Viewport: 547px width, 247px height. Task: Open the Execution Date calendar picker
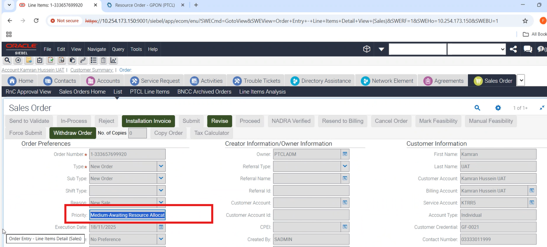pos(161,227)
